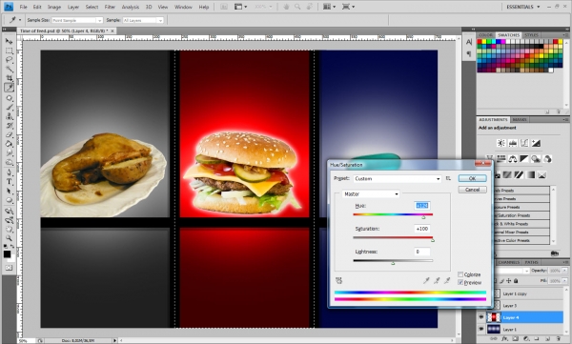The image size is (572, 344).
Task: Open the Master channel dropdown
Action: click(x=371, y=194)
